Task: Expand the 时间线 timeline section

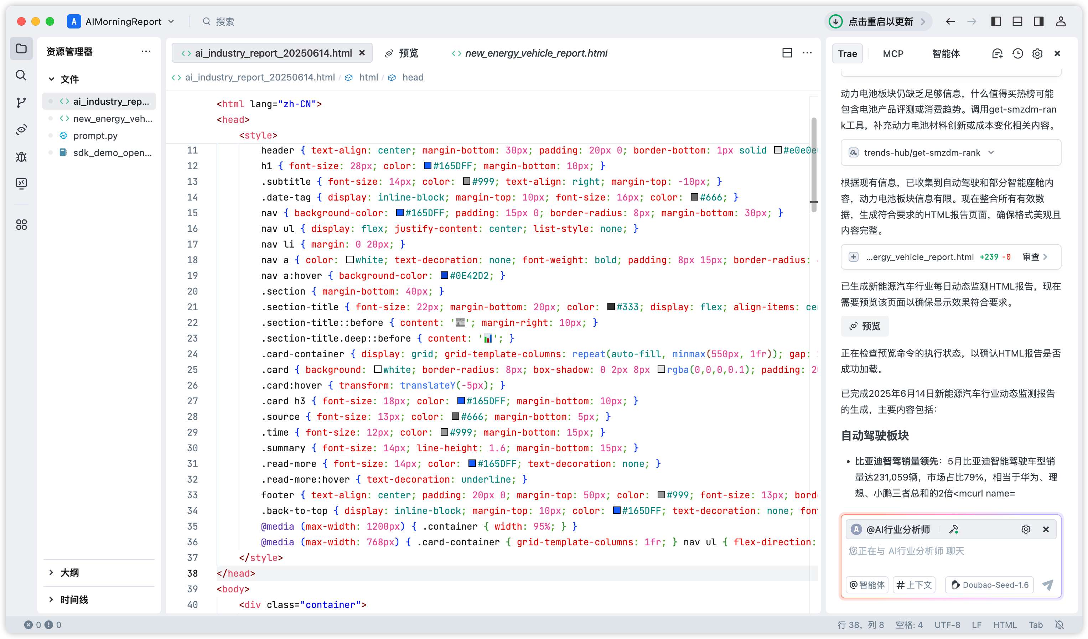Action: click(74, 599)
